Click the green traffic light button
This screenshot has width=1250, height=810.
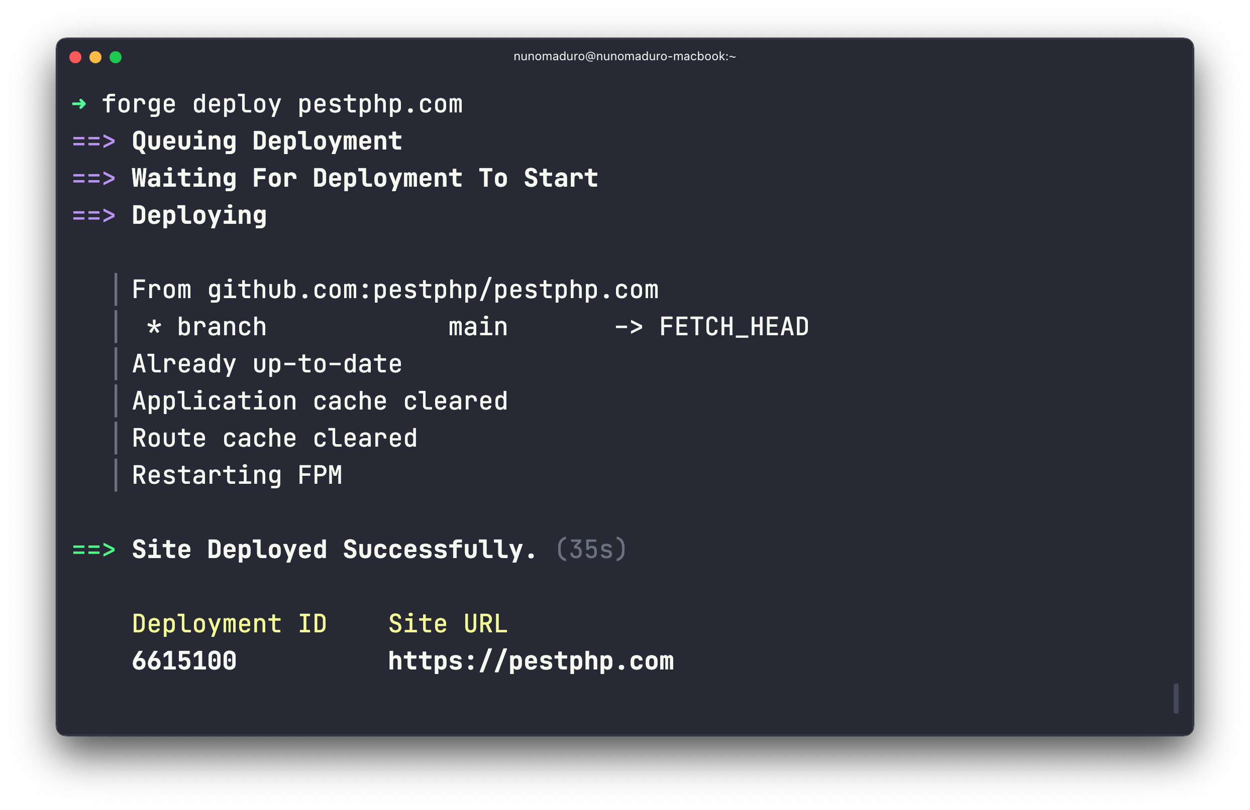pos(116,57)
